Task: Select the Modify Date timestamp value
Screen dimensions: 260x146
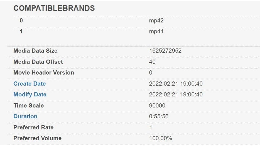Action: [x=176, y=94]
